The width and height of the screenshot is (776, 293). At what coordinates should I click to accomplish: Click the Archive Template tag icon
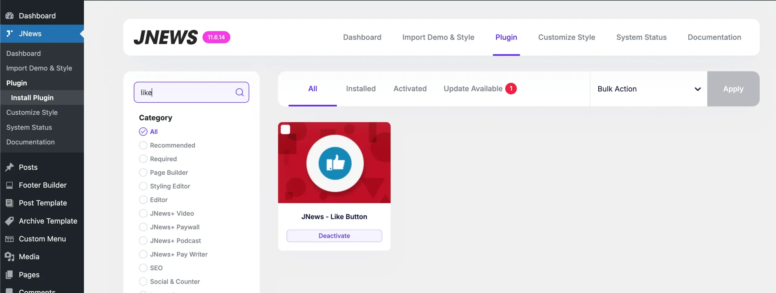click(x=9, y=221)
